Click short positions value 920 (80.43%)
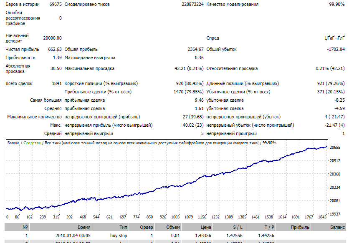Screen dimensions: 349x243 [190, 83]
